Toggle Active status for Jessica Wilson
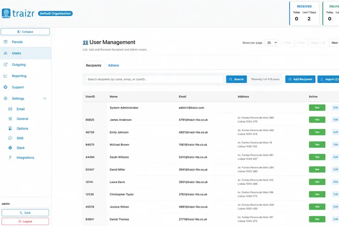Image resolution: width=339 pixels, height=226 pixels. coord(317,207)
